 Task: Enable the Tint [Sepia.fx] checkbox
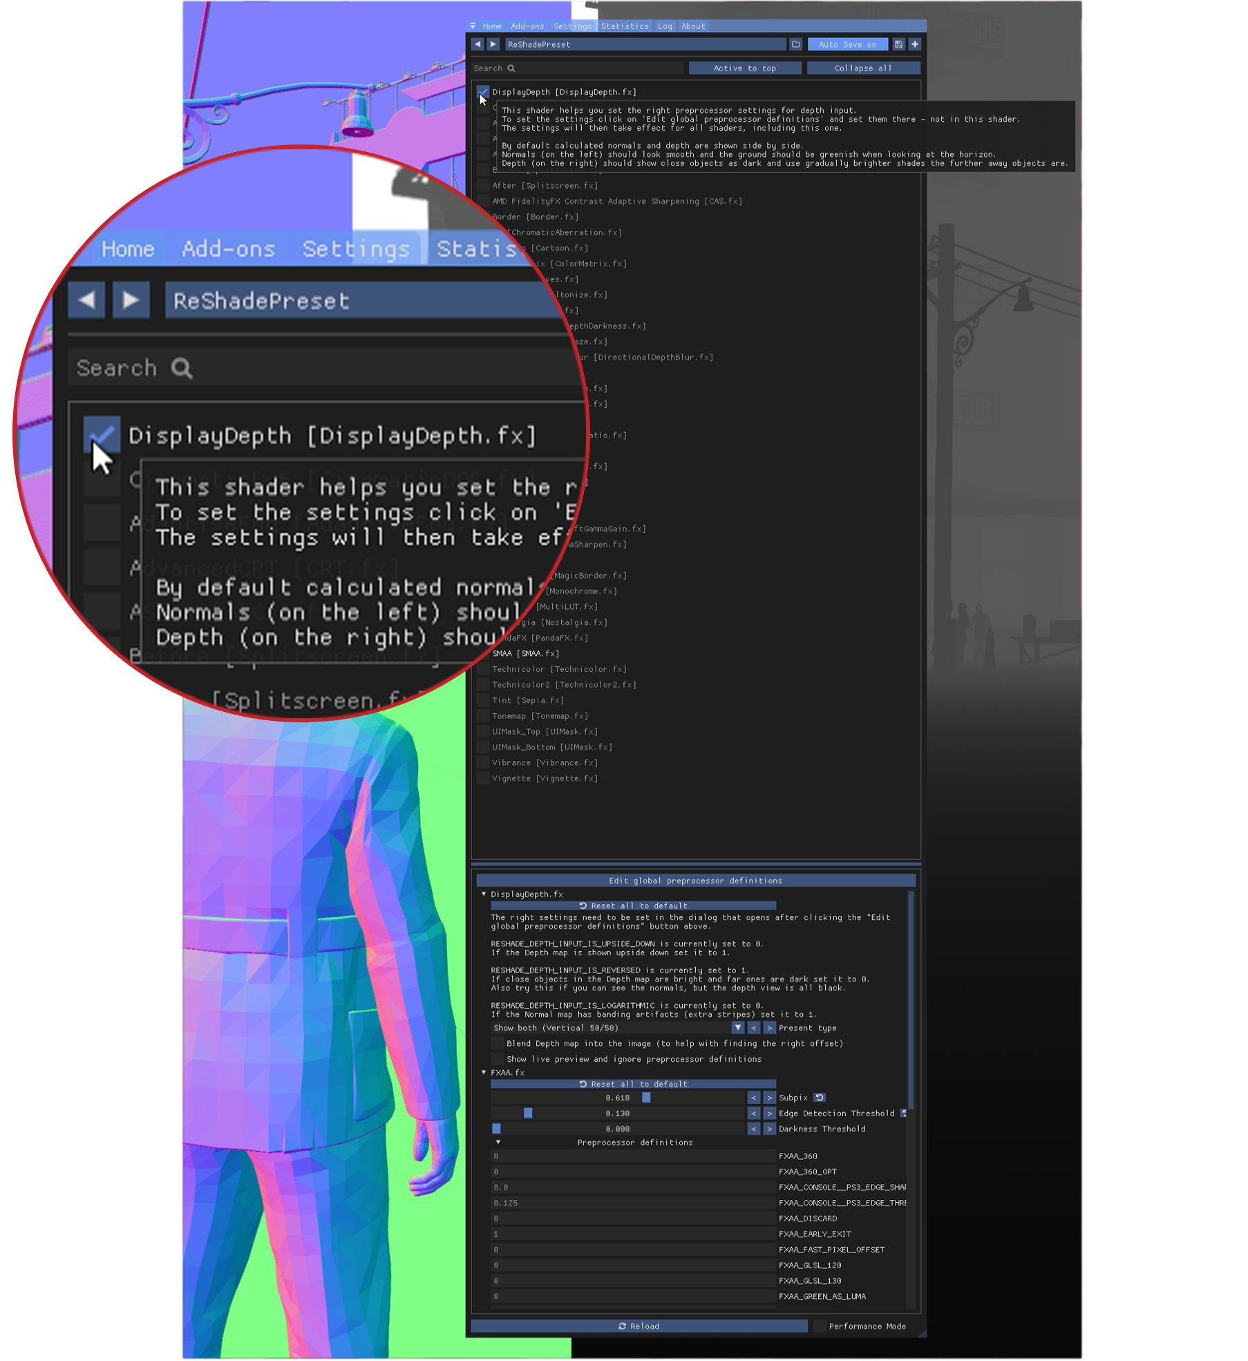pyautogui.click(x=483, y=700)
